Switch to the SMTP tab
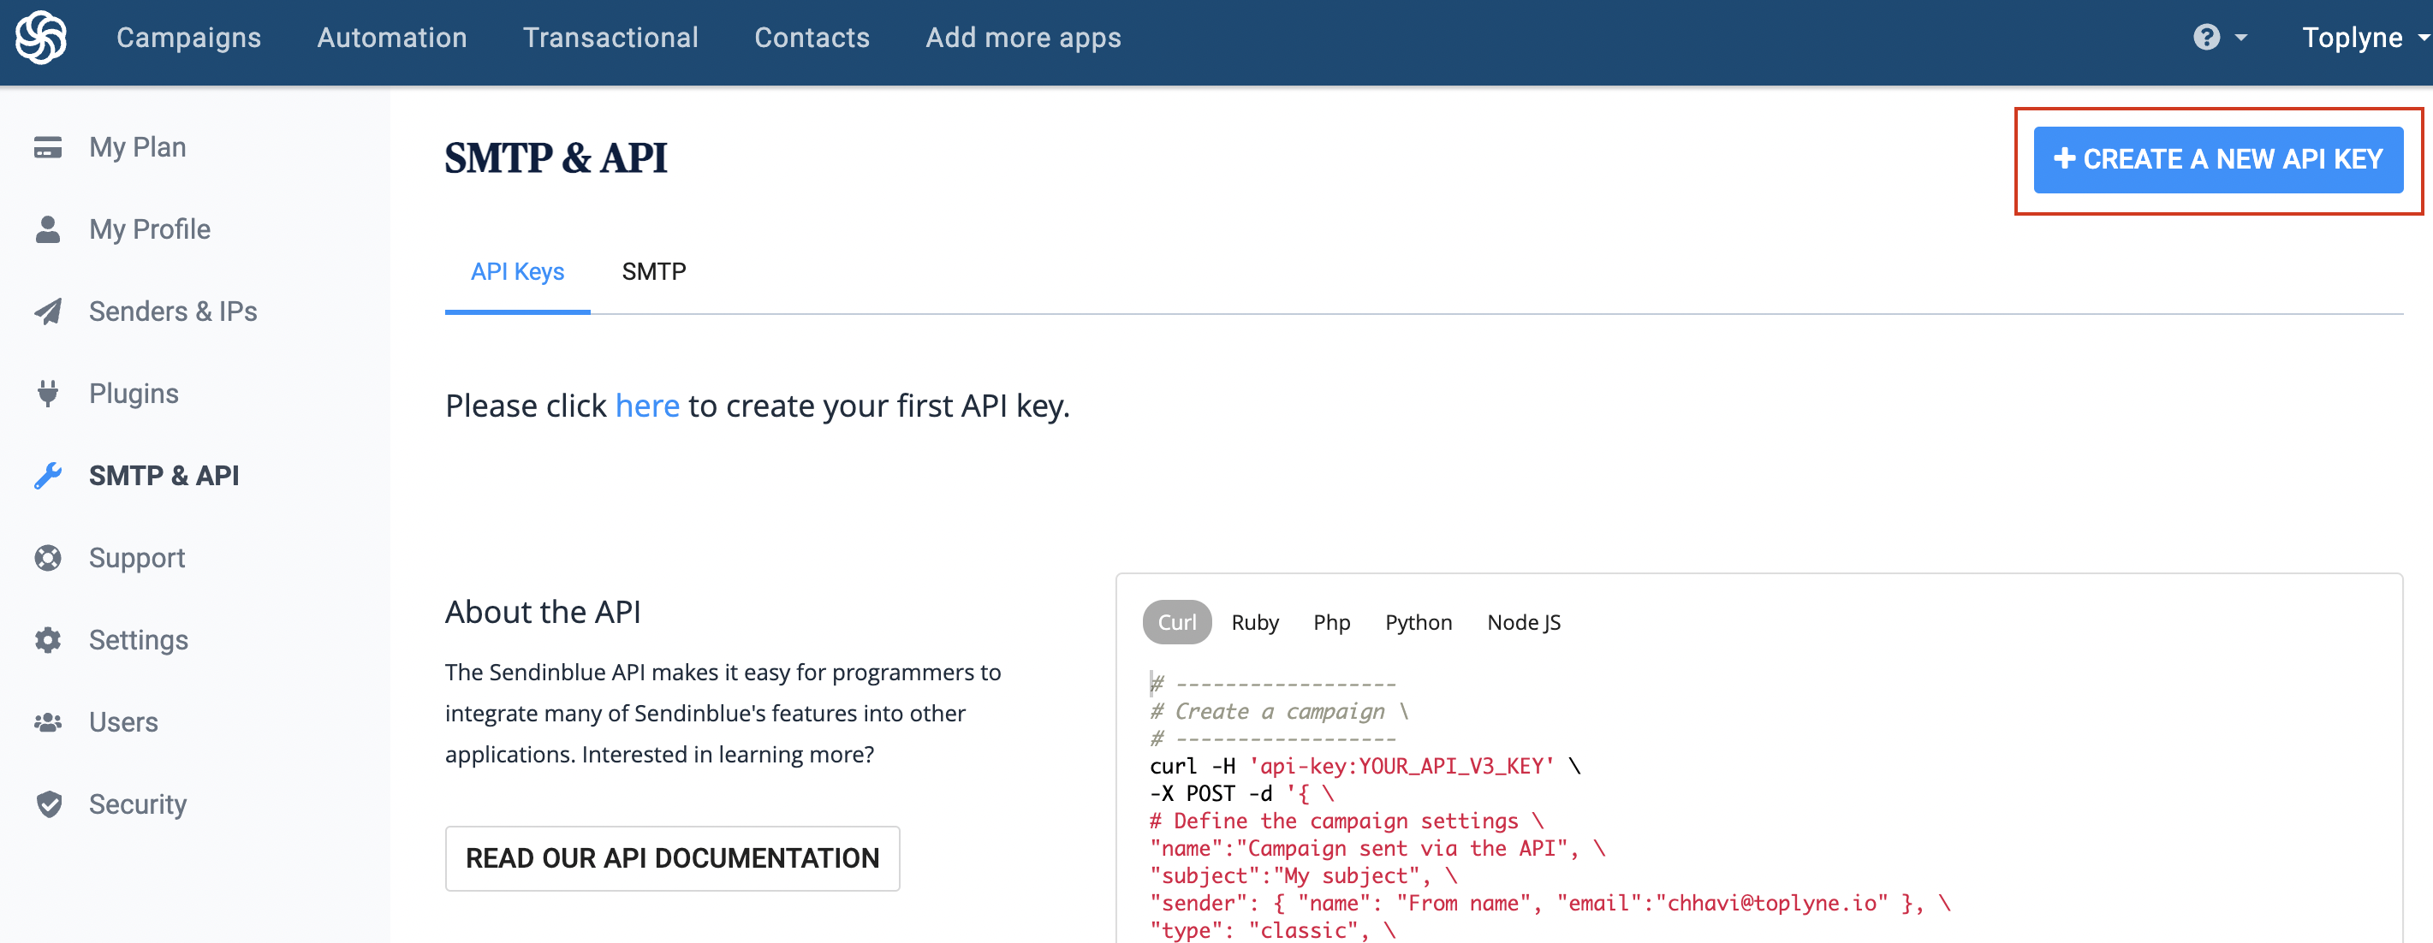Image resolution: width=2433 pixels, height=943 pixels. pyautogui.click(x=653, y=272)
